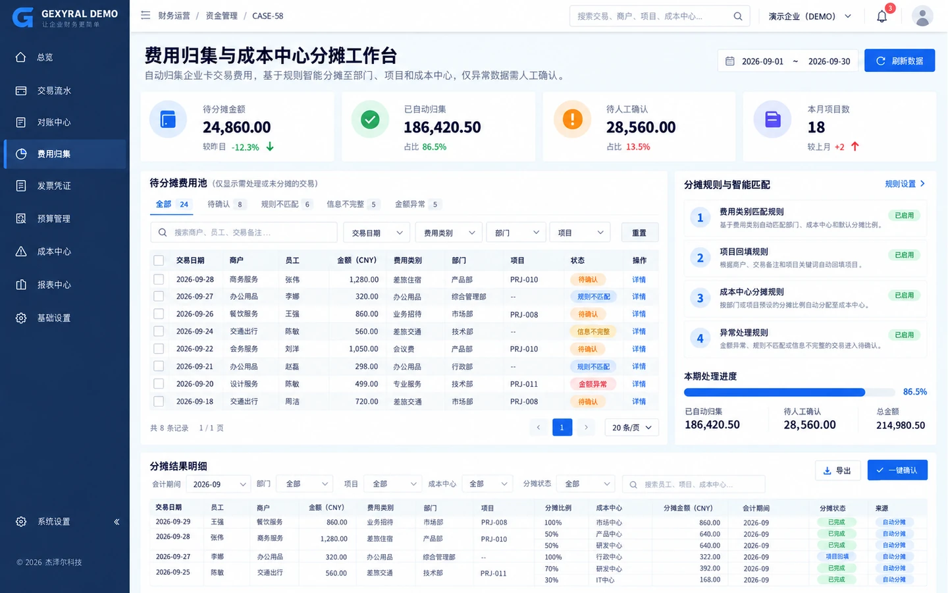Open the 成本中心 warning triangle icon
Screen dimensions: 948x593
pyautogui.click(x=21, y=251)
